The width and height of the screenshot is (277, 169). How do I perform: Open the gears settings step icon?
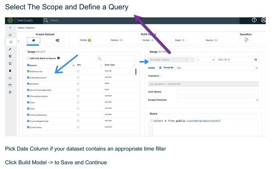tap(57, 40)
